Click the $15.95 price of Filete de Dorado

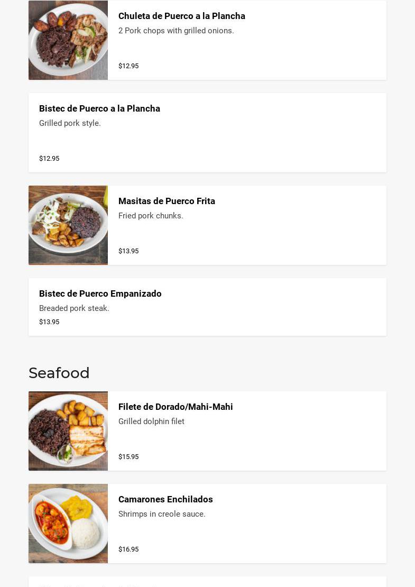click(128, 457)
